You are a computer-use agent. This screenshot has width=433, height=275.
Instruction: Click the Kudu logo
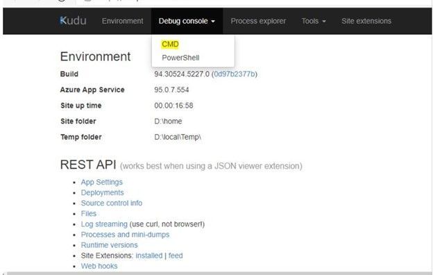[x=73, y=21]
